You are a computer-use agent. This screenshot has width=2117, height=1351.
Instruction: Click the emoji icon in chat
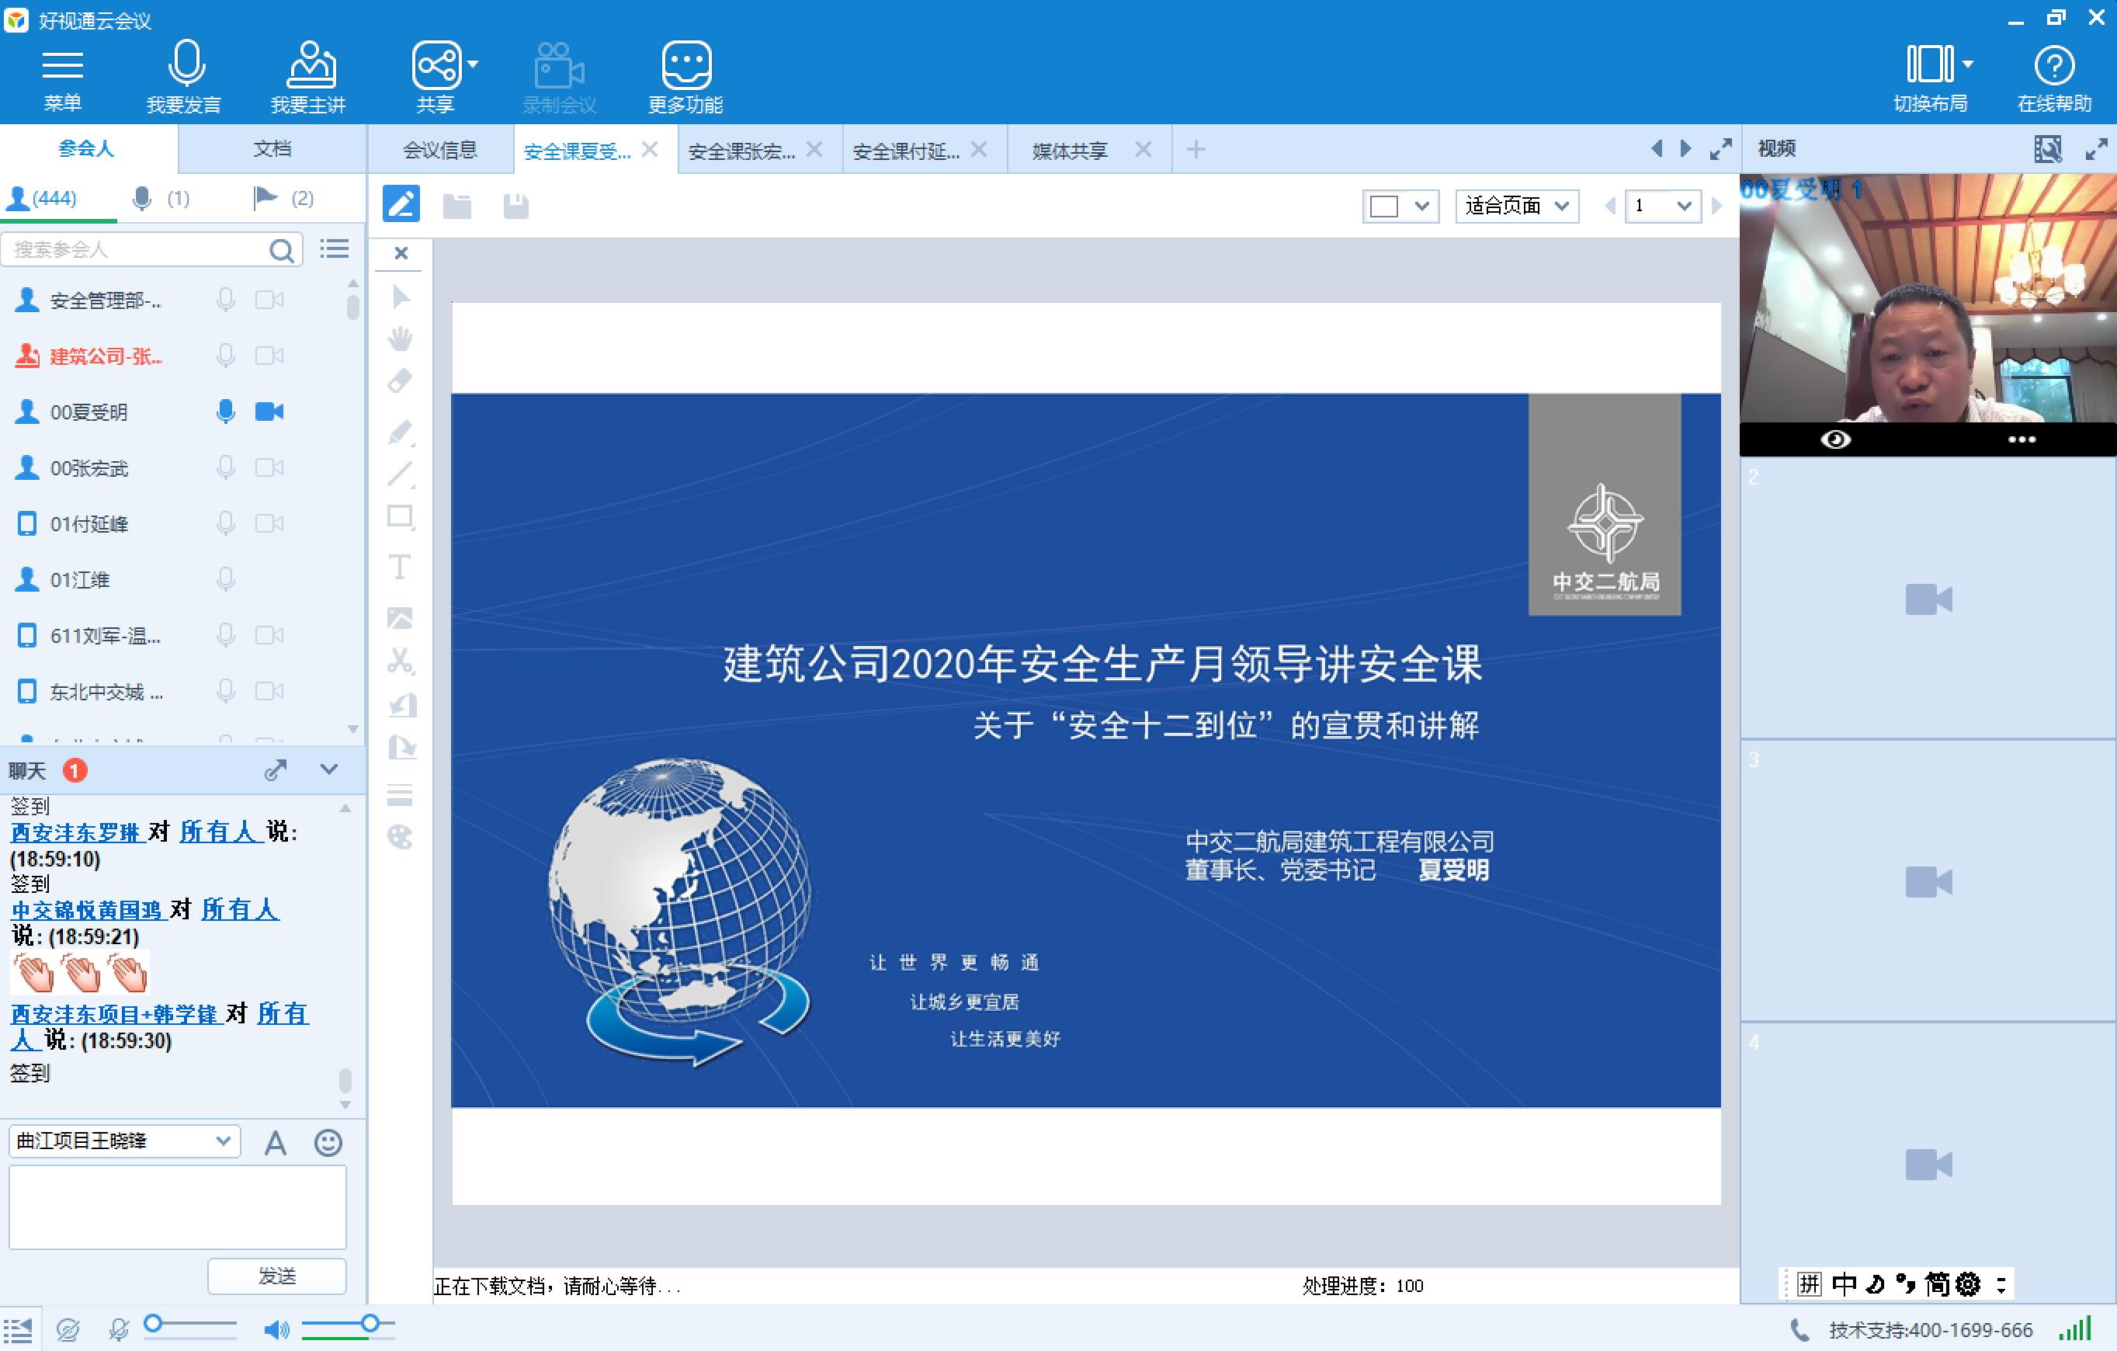point(328,1143)
